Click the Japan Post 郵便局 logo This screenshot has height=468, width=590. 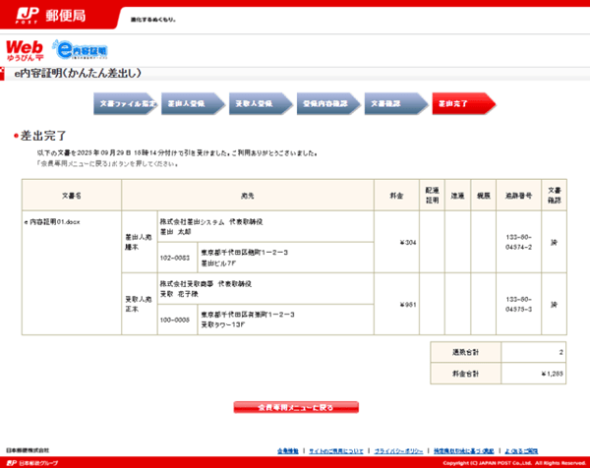[51, 16]
